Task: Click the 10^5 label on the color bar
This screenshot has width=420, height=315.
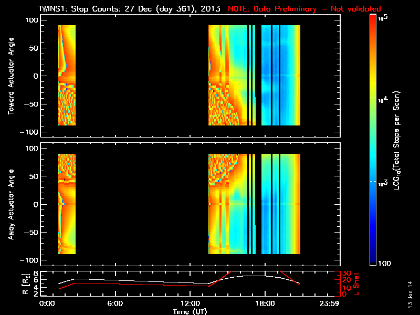Action: (x=383, y=18)
